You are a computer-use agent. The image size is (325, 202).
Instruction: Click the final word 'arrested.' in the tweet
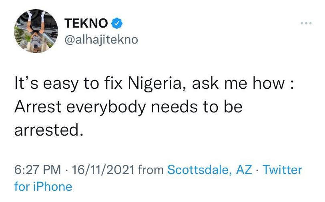(48, 130)
